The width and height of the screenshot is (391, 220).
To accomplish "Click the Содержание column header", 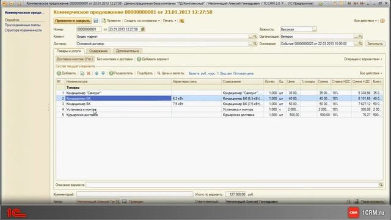I will (243, 81).
